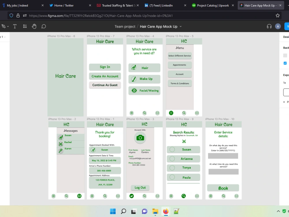Select the Move tool
Viewport: 289px width, 217px height.
click(x=3, y=26)
